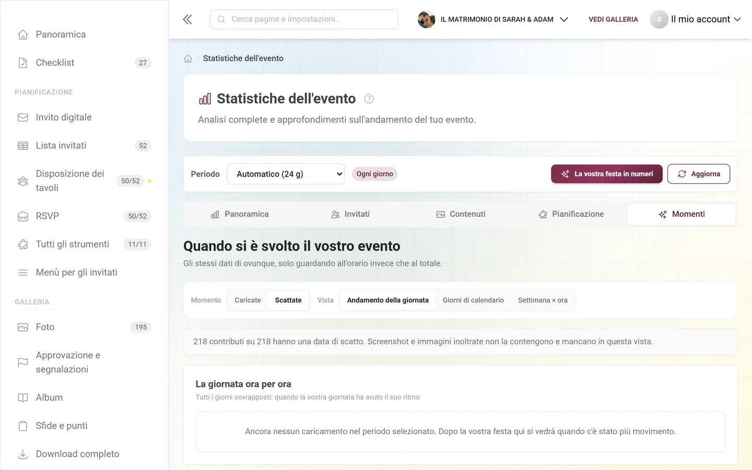The width and height of the screenshot is (752, 470).
Task: Select Scattate moment toggle
Action: pyautogui.click(x=288, y=300)
